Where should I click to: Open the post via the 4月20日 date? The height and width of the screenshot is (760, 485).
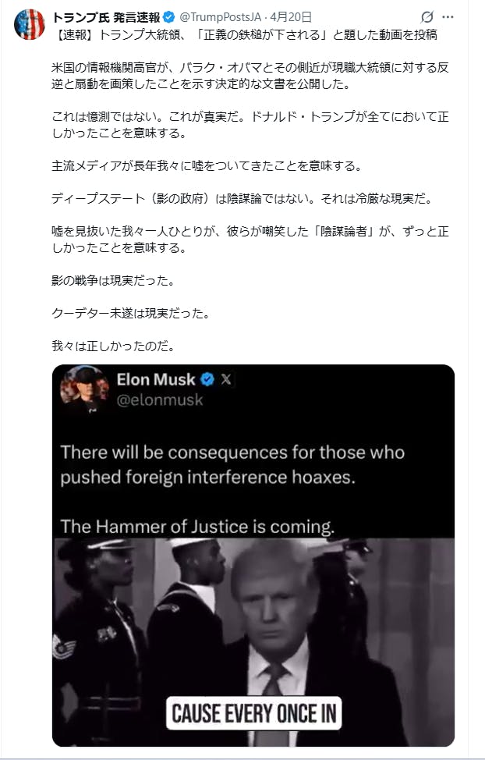click(291, 16)
